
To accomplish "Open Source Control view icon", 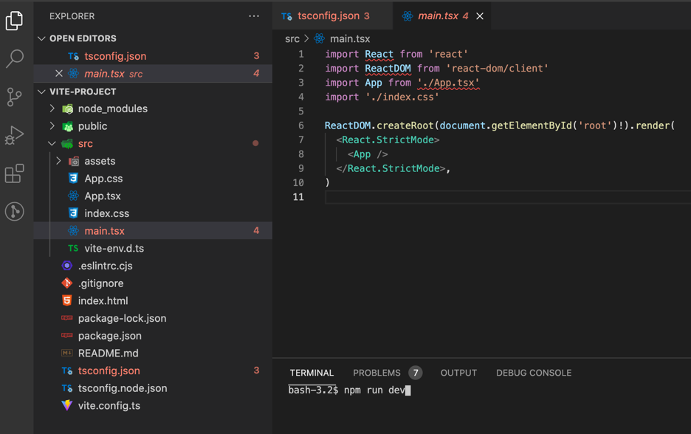I will coord(15,97).
